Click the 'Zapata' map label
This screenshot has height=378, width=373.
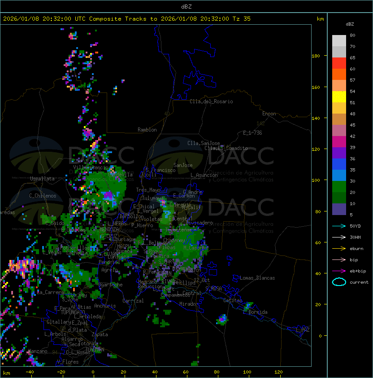point(100,334)
